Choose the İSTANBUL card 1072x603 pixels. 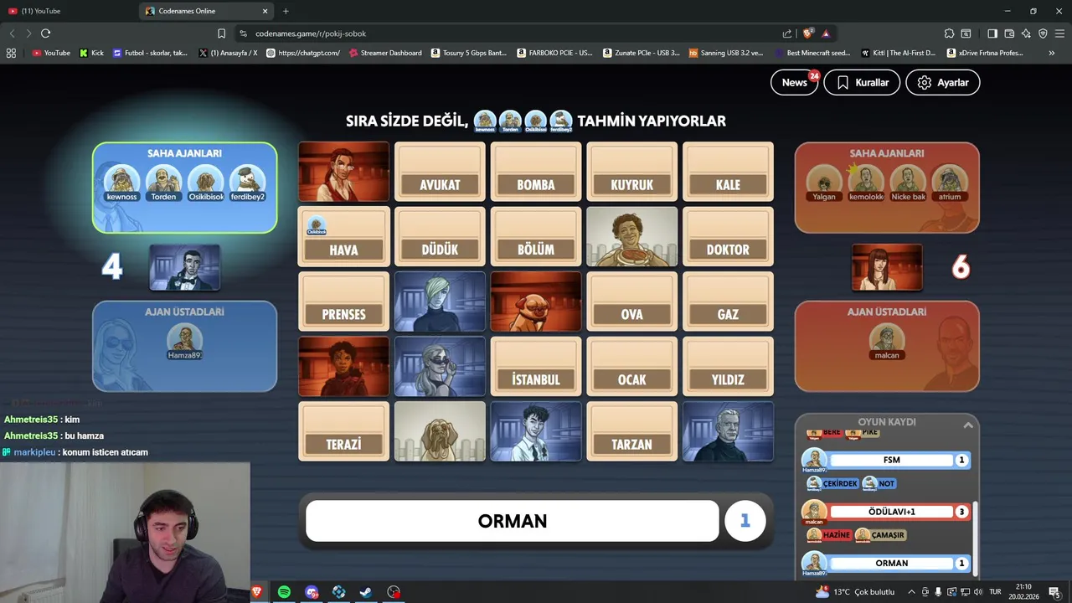click(x=536, y=367)
